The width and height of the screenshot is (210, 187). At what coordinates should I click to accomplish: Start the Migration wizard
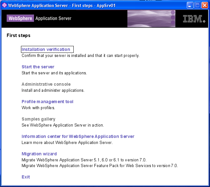39,154
